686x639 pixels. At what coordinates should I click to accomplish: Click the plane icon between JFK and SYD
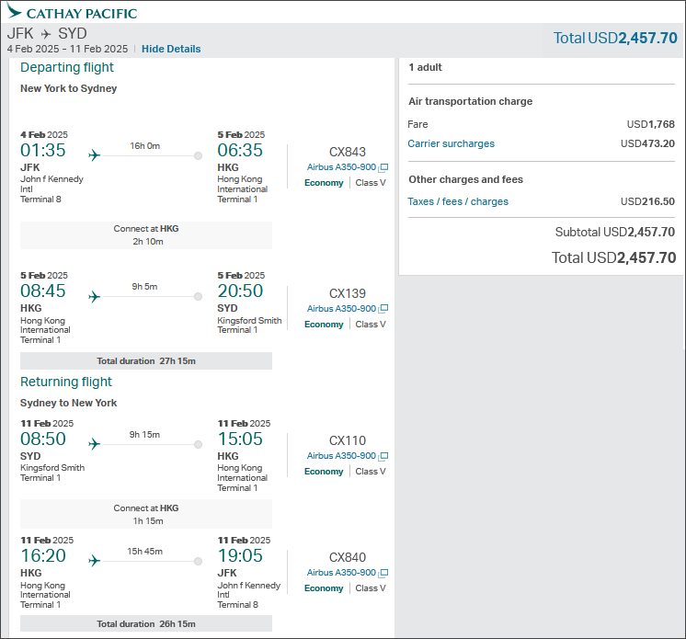click(46, 34)
